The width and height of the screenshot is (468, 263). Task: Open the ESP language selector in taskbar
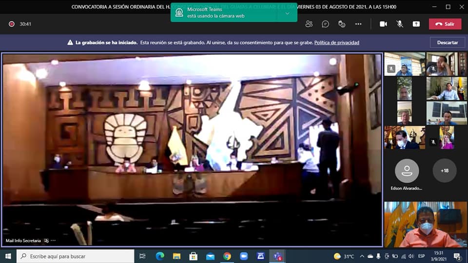tap(421, 256)
